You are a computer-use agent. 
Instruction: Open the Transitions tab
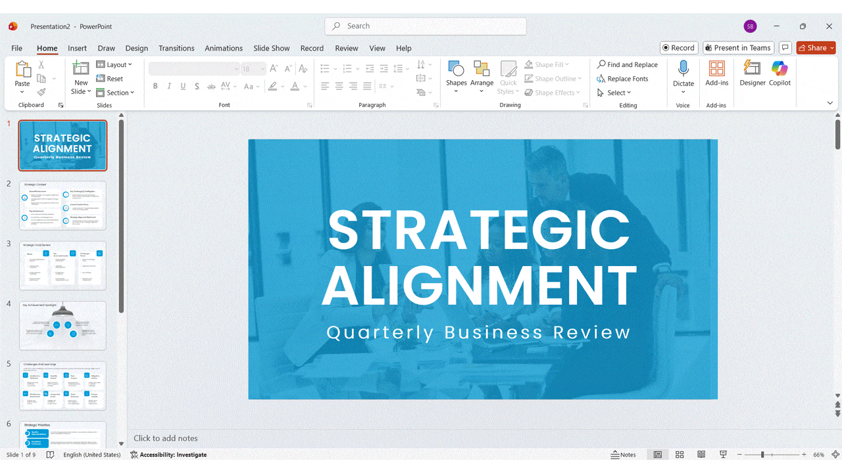(176, 48)
